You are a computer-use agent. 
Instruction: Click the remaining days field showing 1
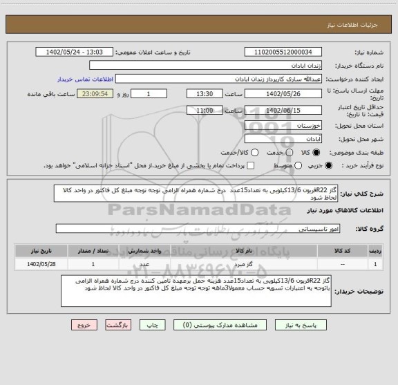pyautogui.click(x=149, y=94)
